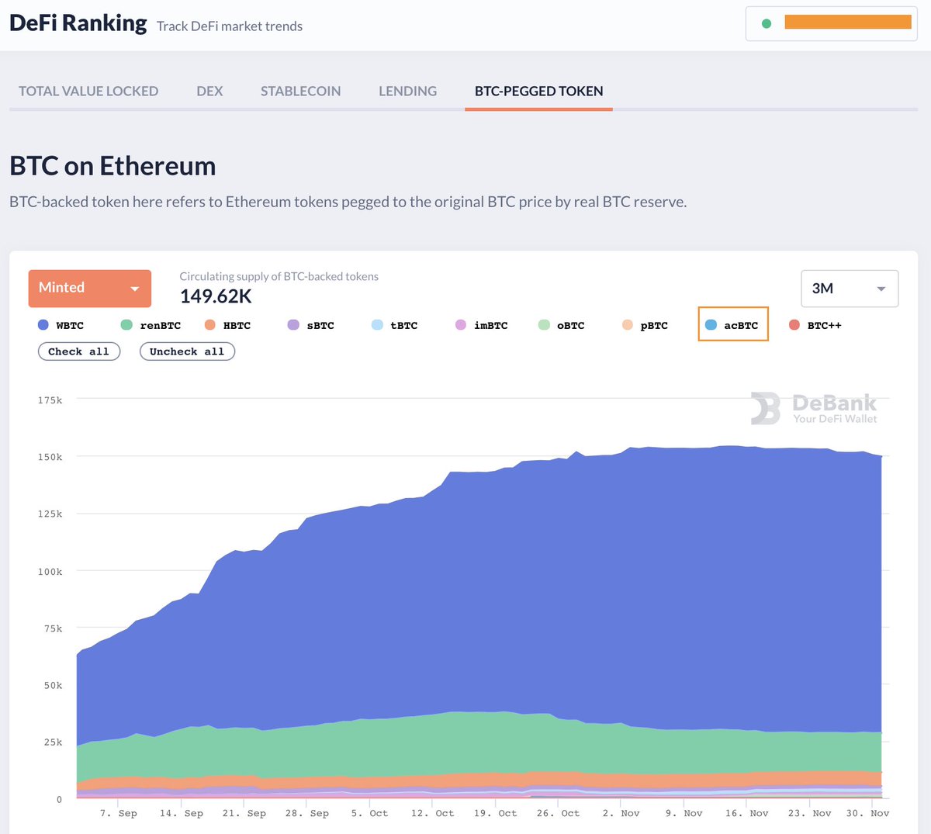Click the '30. Nov' x-axis label
The width and height of the screenshot is (931, 834).
[x=867, y=813]
